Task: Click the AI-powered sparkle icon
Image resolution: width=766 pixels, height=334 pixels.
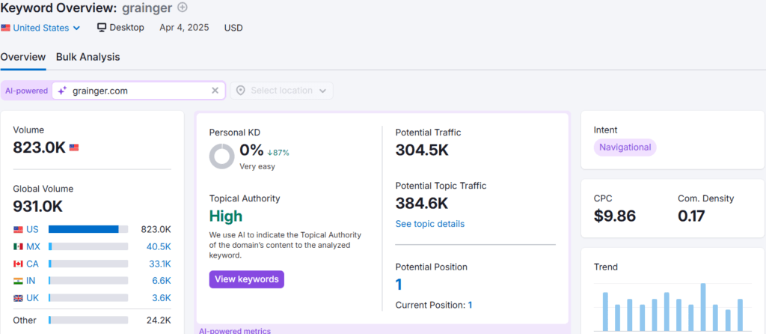Action: (x=62, y=91)
